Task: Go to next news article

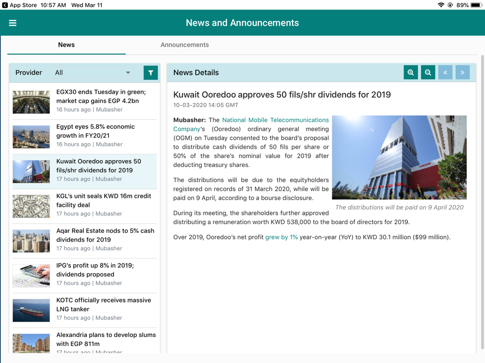Action: click(x=462, y=73)
